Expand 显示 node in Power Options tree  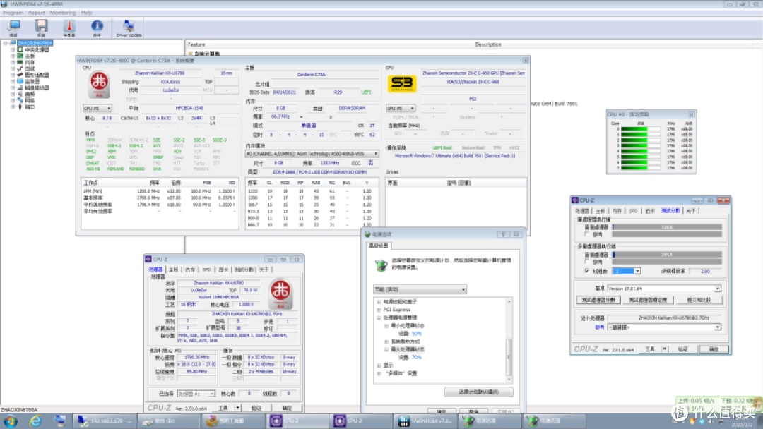point(379,365)
